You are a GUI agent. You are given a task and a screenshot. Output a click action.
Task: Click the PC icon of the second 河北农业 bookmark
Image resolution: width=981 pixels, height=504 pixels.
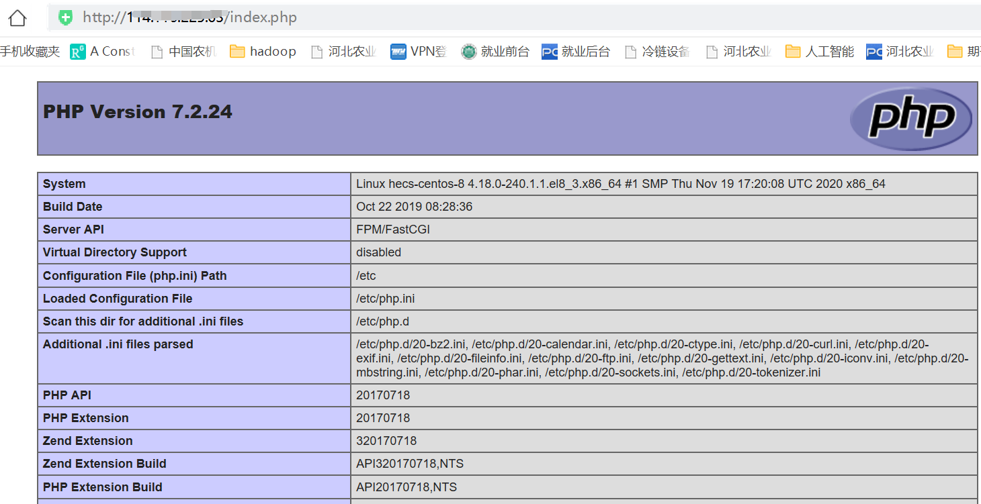(873, 51)
